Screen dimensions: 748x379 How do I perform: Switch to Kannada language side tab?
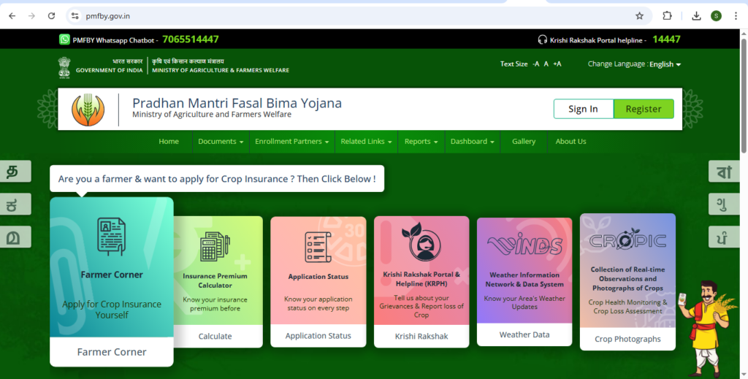tap(15, 204)
